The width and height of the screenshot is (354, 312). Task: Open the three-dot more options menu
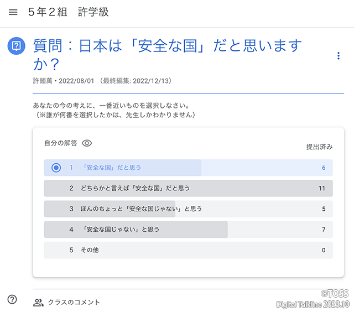point(339,56)
